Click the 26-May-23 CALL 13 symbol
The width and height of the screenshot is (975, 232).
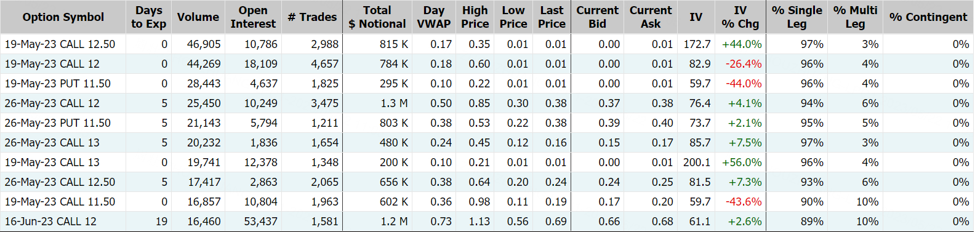click(52, 143)
